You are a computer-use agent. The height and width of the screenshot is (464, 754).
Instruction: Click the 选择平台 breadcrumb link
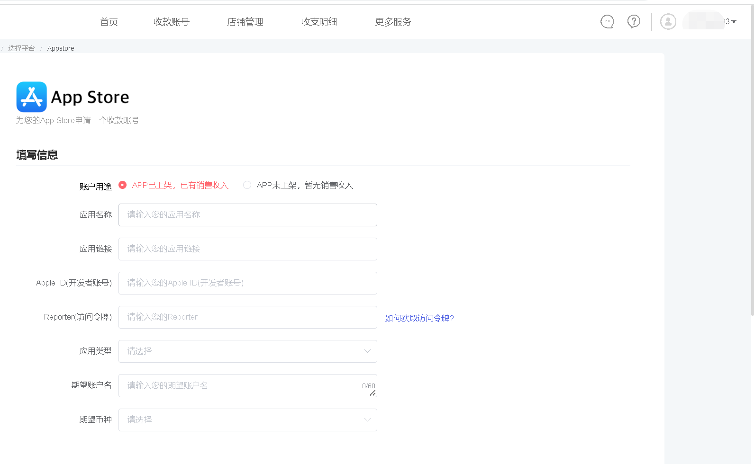[x=21, y=48]
